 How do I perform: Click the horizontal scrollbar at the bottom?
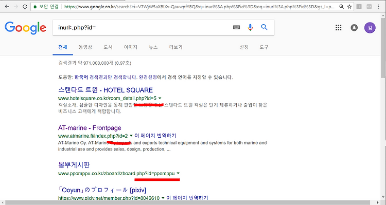point(187,203)
